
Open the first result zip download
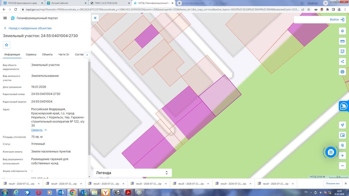click(19, 184)
